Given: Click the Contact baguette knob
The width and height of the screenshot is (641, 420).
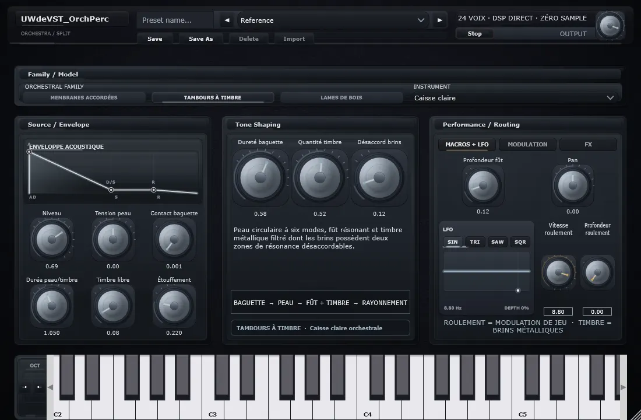Looking at the screenshot, I should tap(174, 239).
